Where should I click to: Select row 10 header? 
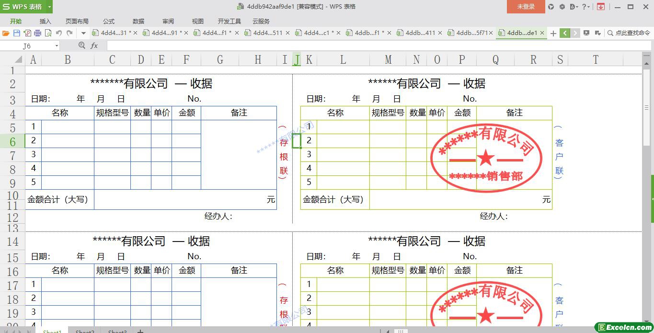click(x=12, y=195)
